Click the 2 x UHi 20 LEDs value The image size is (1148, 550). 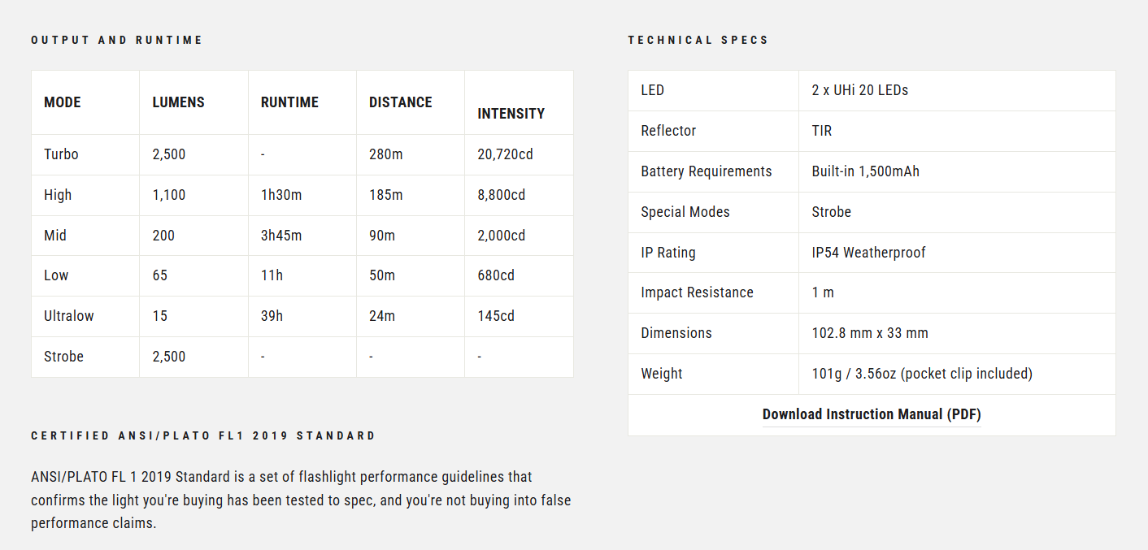[x=860, y=90]
